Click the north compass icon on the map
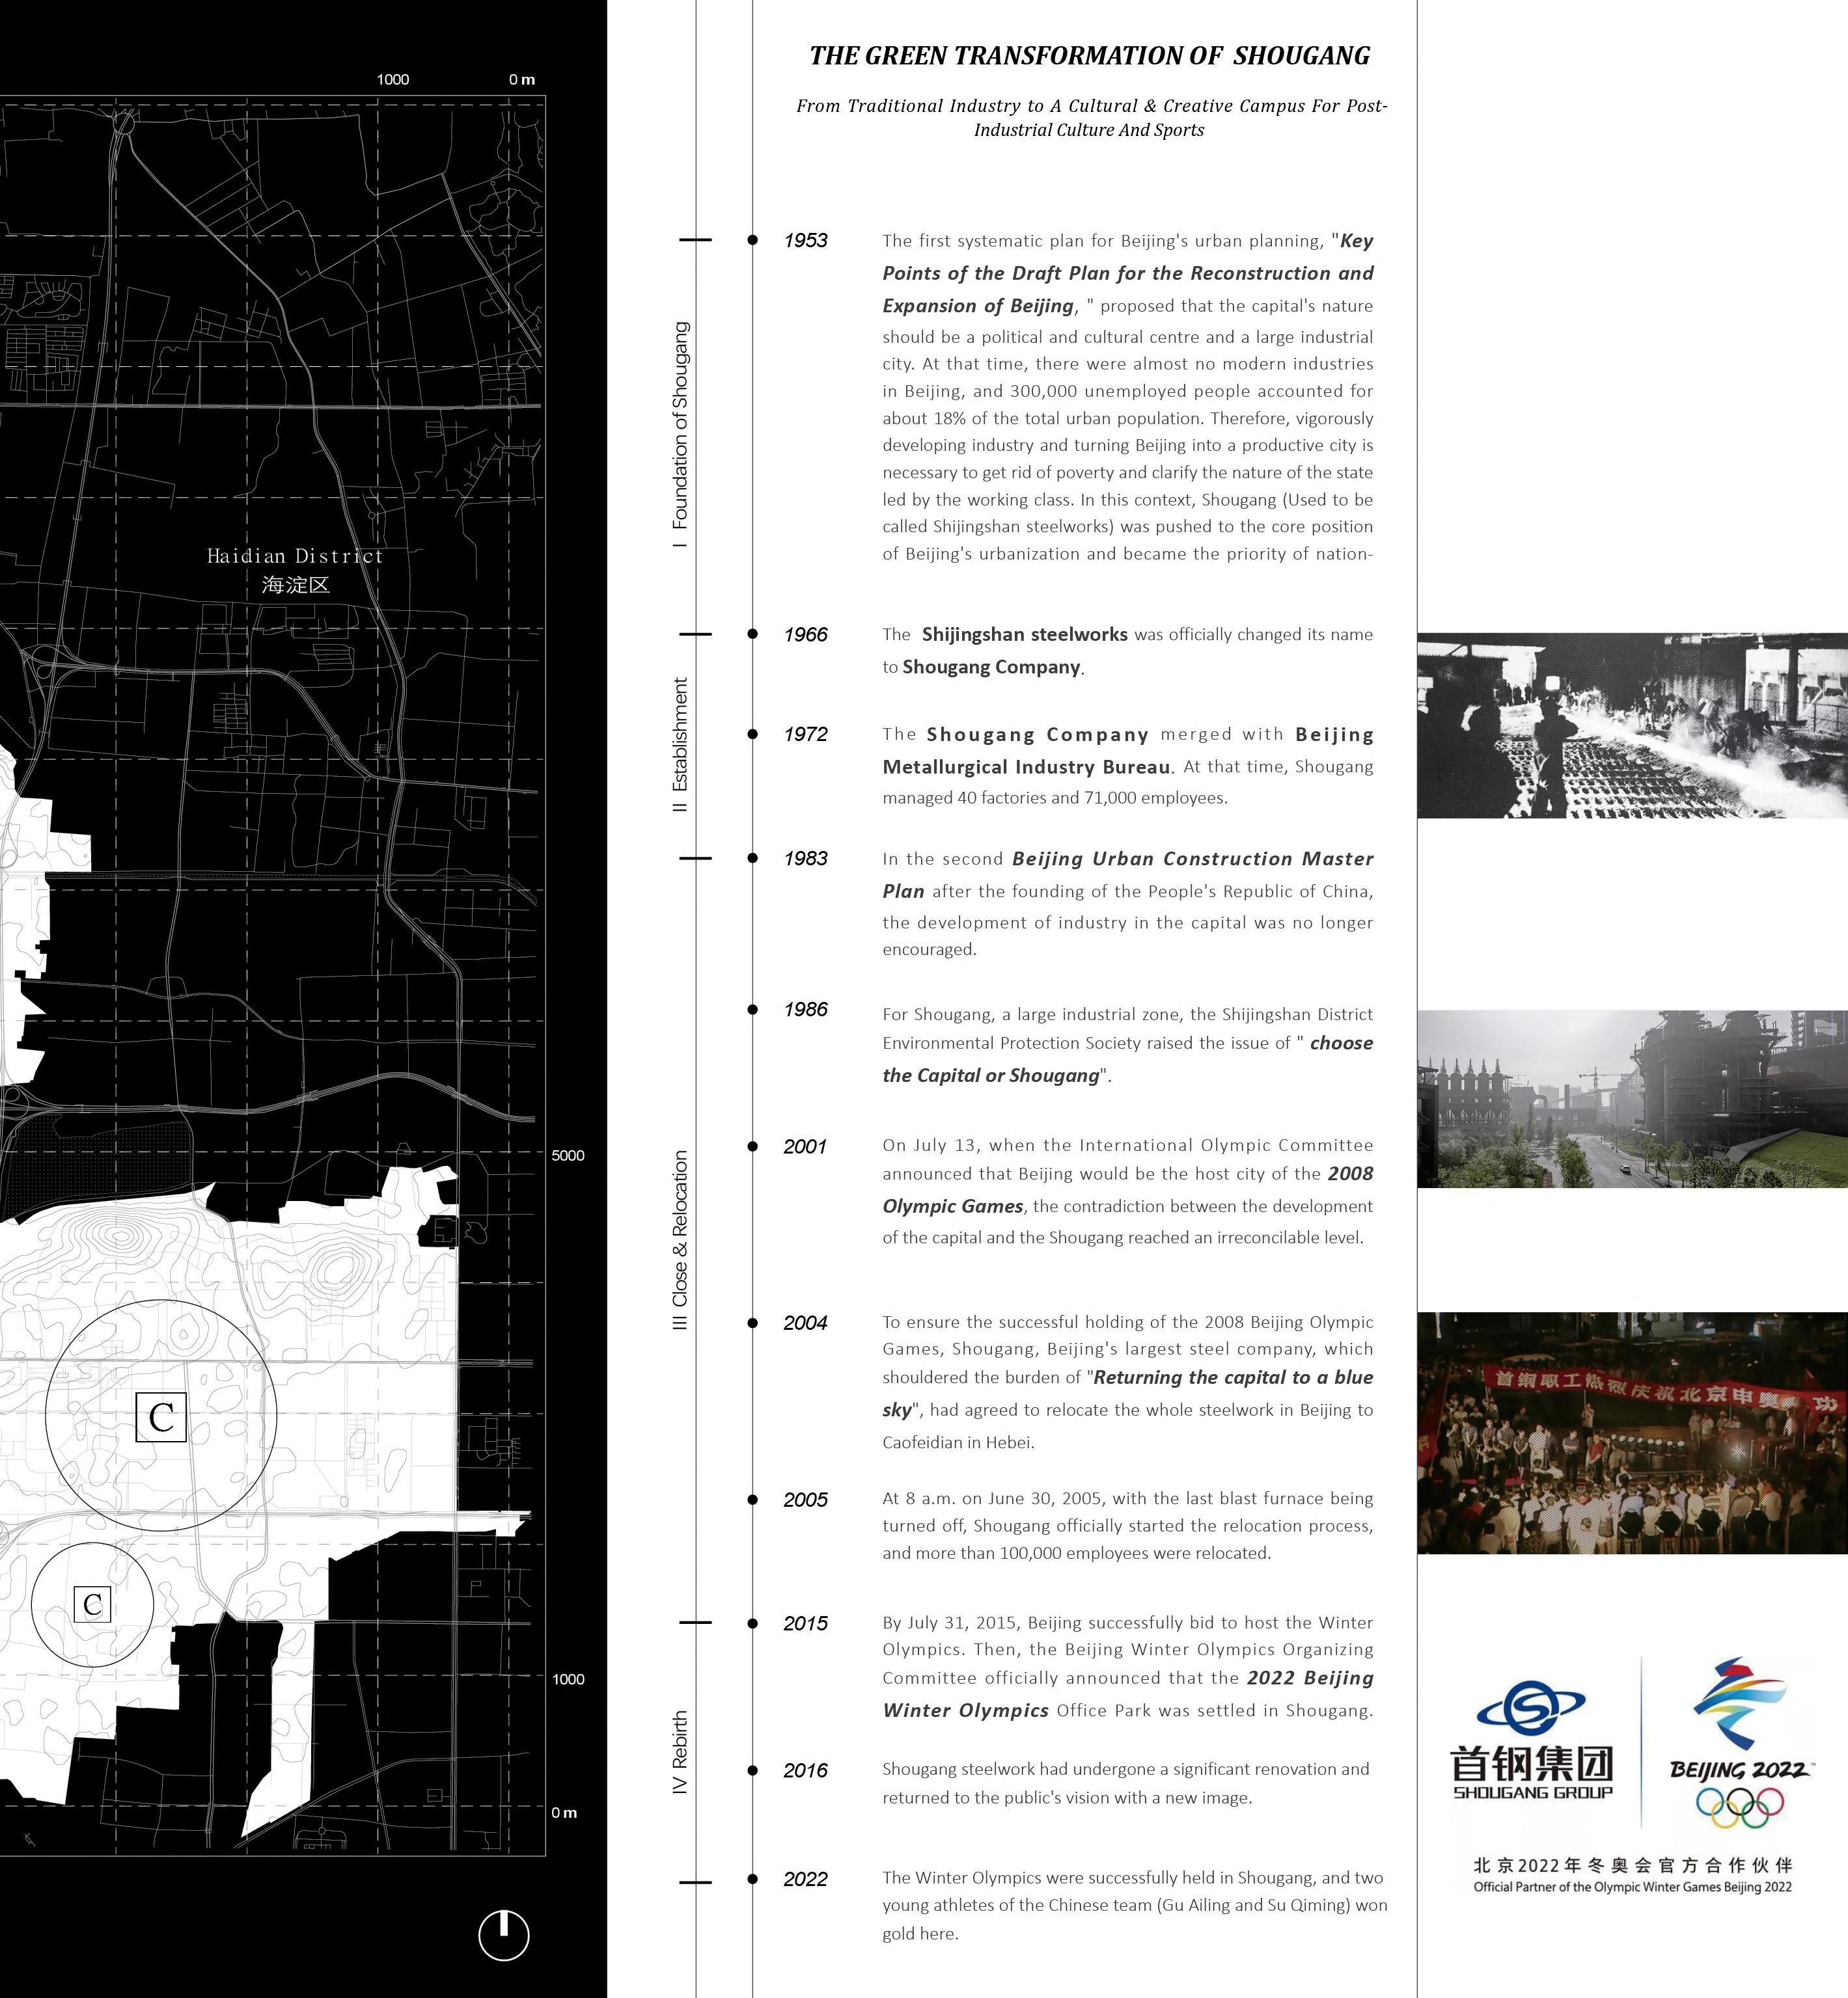The image size is (1848, 1998). point(503,1935)
